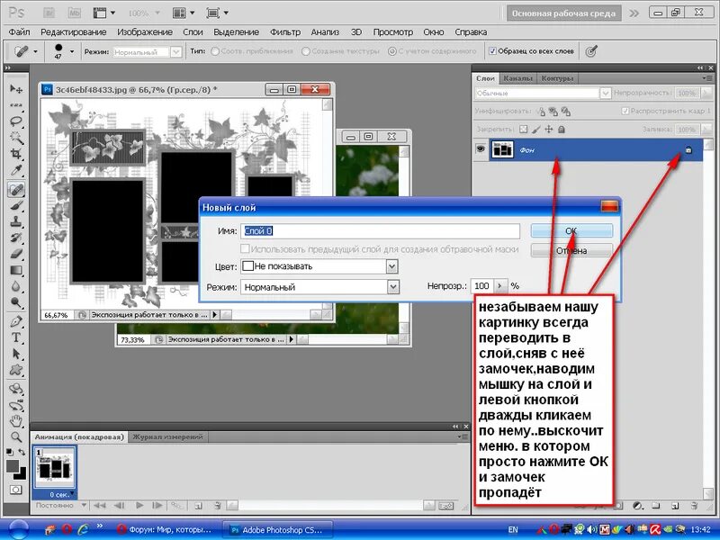Confirm the Новый слой dialog with OK
Screen dimensions: 720x540
coord(571,230)
